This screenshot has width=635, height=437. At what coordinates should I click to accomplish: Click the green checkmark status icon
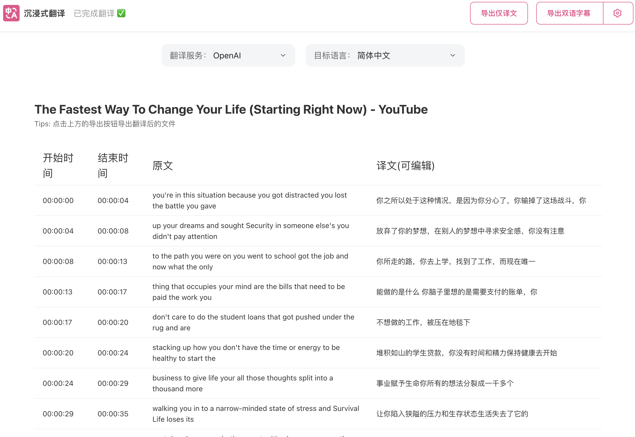(x=121, y=13)
